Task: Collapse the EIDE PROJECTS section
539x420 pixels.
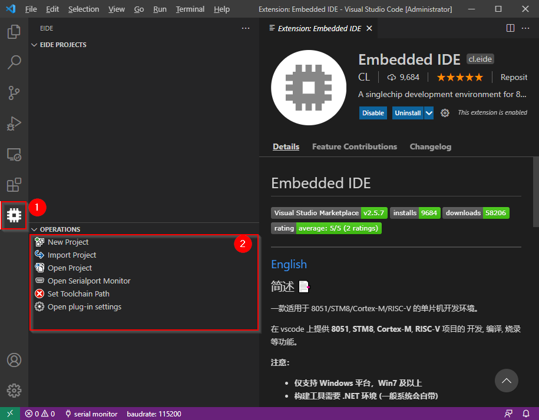Action: (x=34, y=45)
